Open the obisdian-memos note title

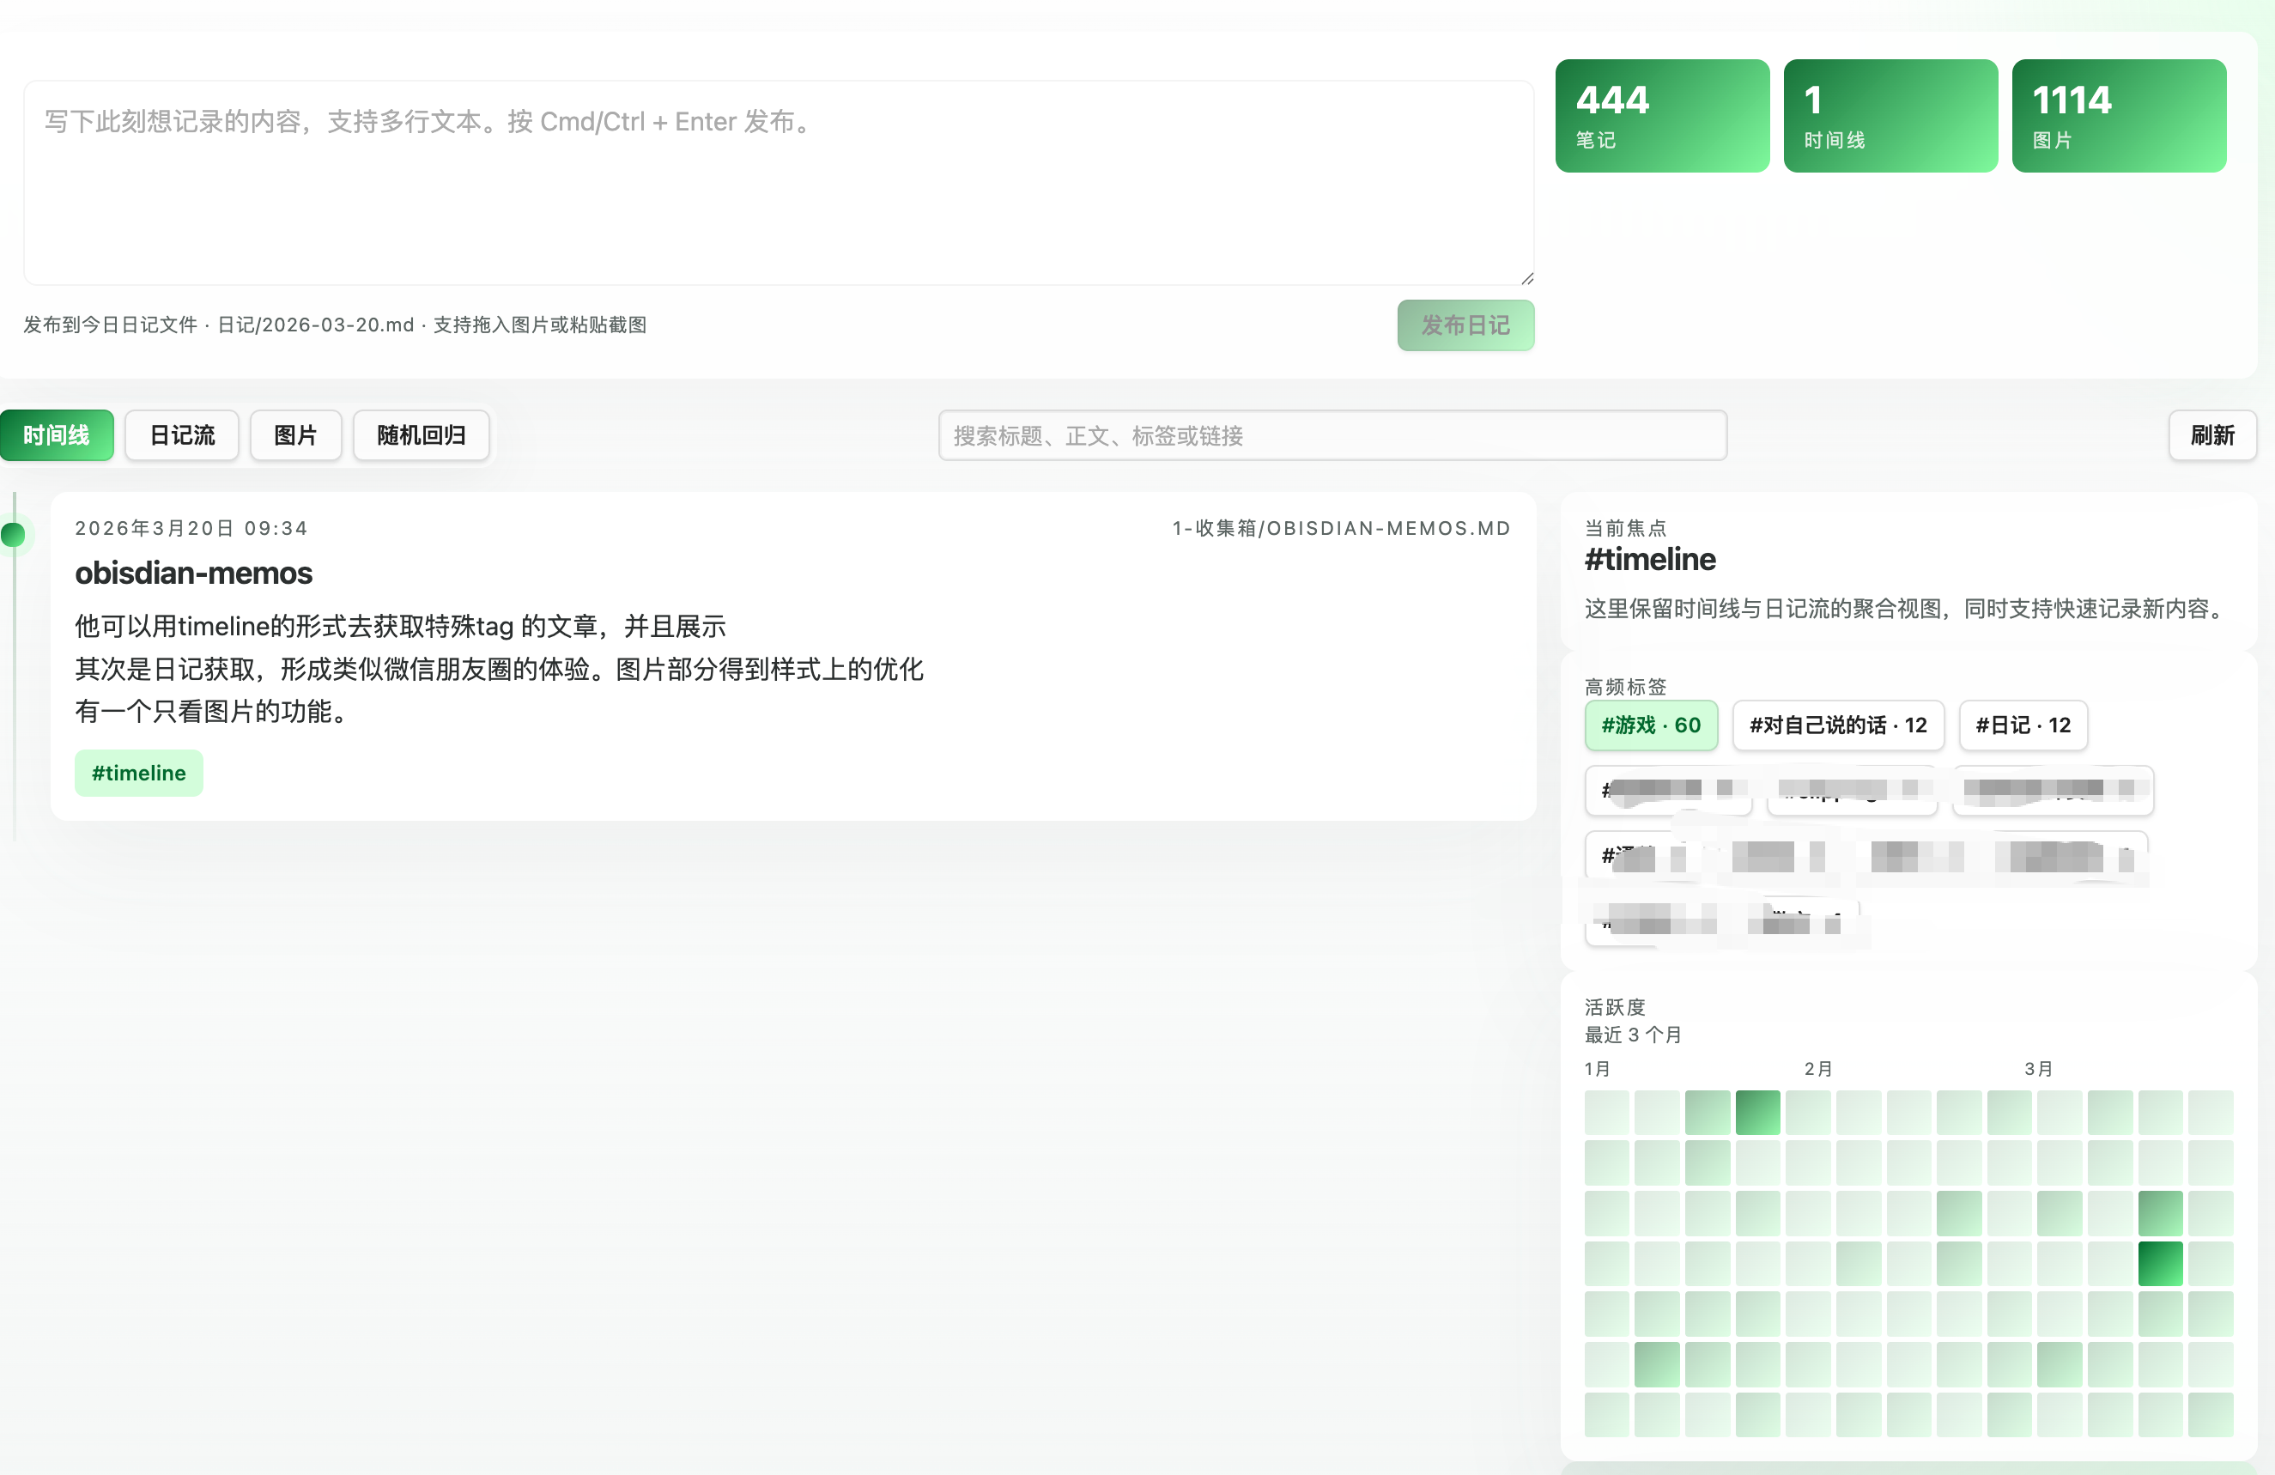[193, 573]
